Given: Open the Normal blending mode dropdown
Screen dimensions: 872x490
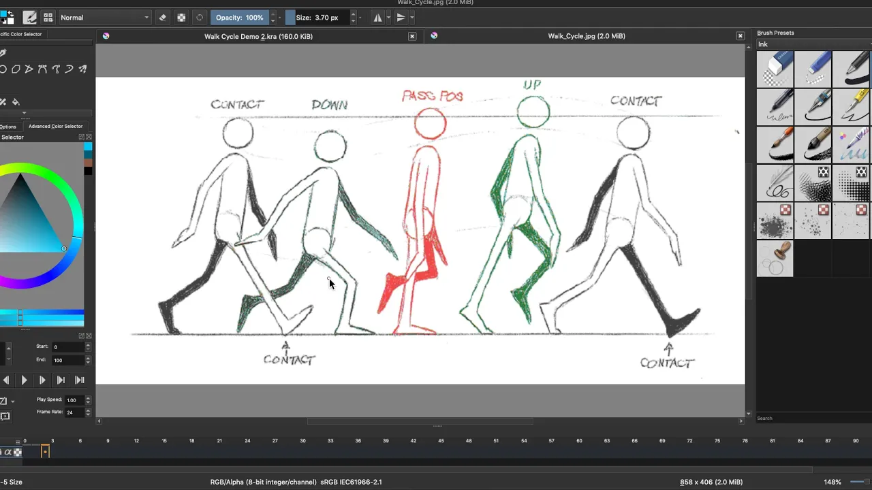Looking at the screenshot, I should coord(105,18).
